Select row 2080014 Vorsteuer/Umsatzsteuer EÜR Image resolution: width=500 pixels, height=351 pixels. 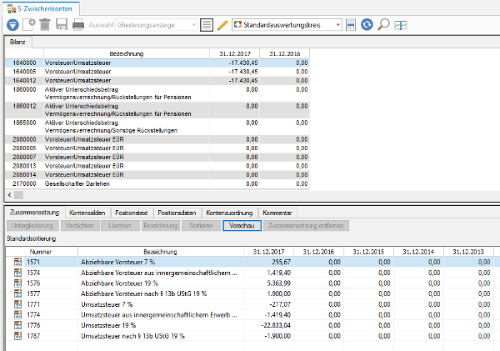point(157,175)
